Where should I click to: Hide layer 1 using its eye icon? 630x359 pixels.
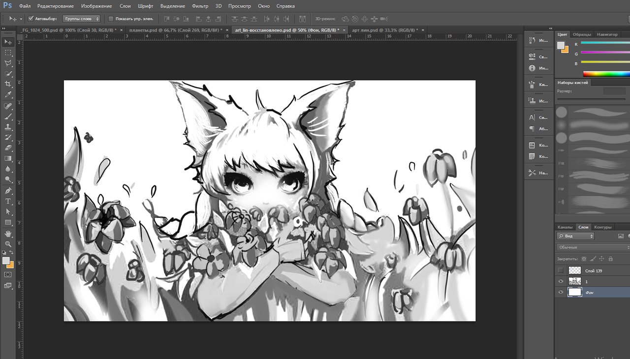[561, 281]
